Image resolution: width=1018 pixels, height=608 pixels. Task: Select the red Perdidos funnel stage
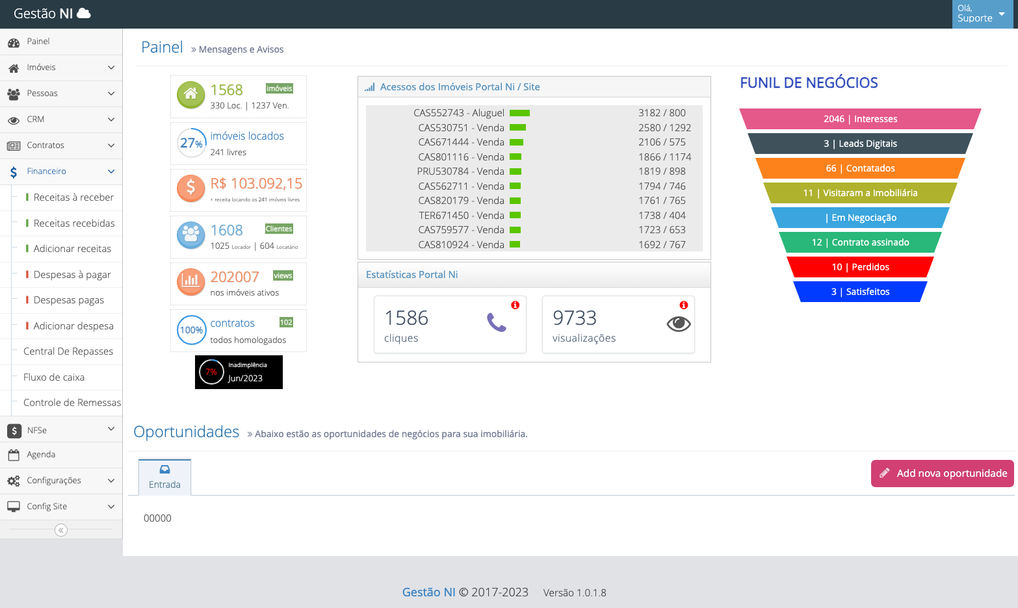point(859,267)
